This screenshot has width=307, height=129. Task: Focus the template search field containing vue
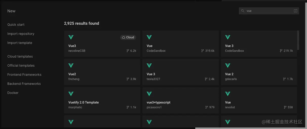(268, 11)
